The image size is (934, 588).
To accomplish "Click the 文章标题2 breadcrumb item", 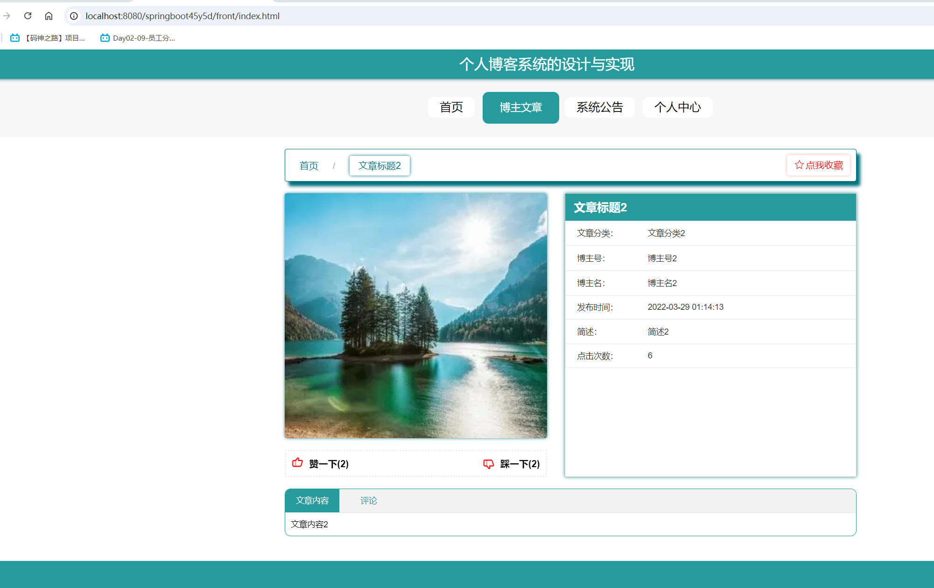I will (379, 166).
